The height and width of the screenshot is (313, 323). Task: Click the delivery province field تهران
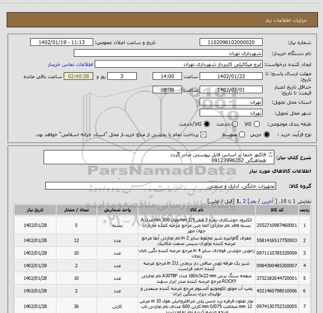(231, 102)
